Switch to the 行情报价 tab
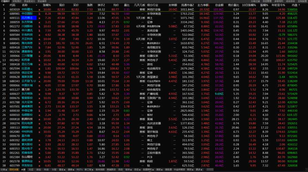The width and height of the screenshot is (308, 172). coord(5,1)
